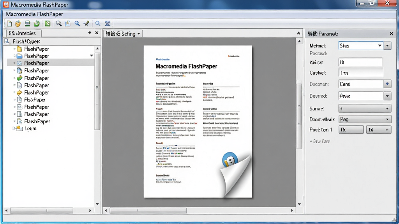The height and width of the screenshot is (224, 399).
Task: Click the yellow basket Open icon in toolbar
Action: (18, 24)
